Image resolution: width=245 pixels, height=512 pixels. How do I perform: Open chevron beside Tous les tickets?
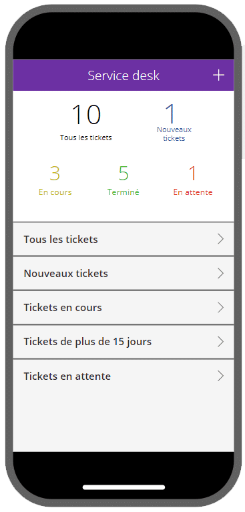pyautogui.click(x=221, y=239)
